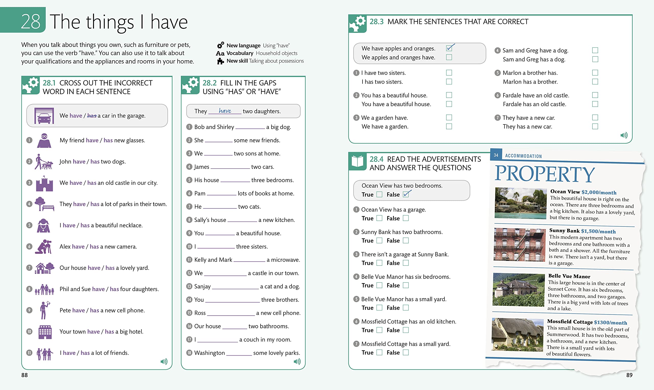Mark True for 'Ocean View has a garage'
Image resolution: width=654 pixels, height=390 pixels.
(x=379, y=218)
